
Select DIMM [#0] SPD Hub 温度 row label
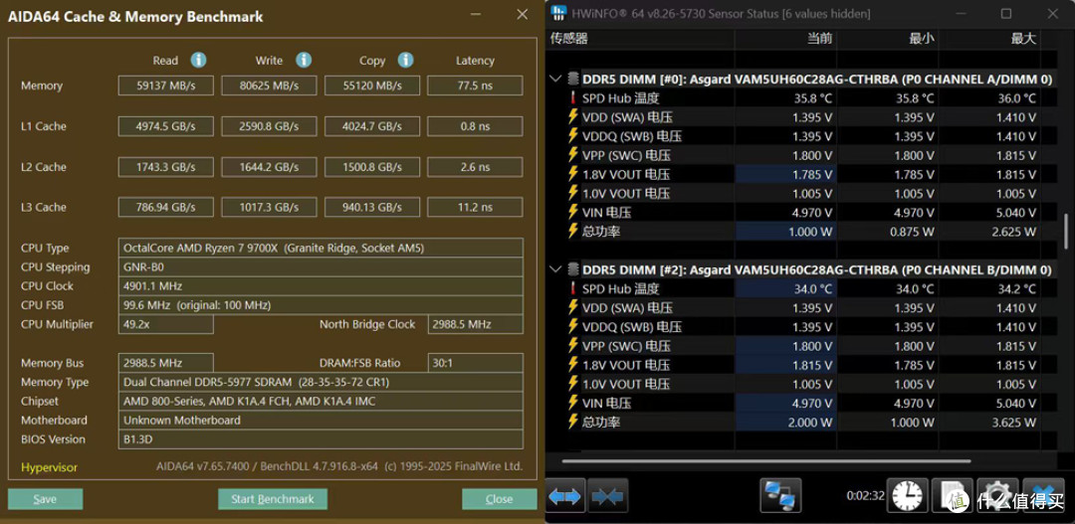[620, 98]
